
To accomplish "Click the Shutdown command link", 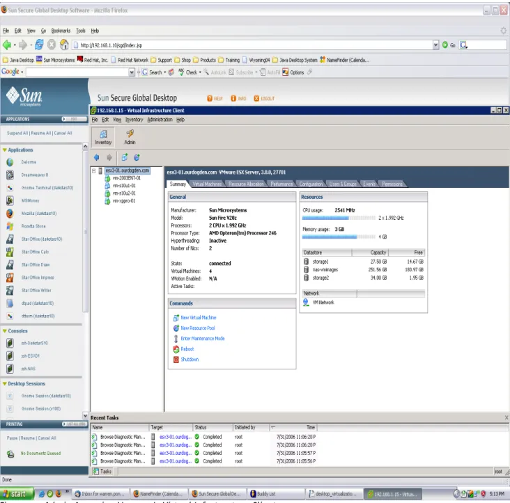I will tap(190, 360).
